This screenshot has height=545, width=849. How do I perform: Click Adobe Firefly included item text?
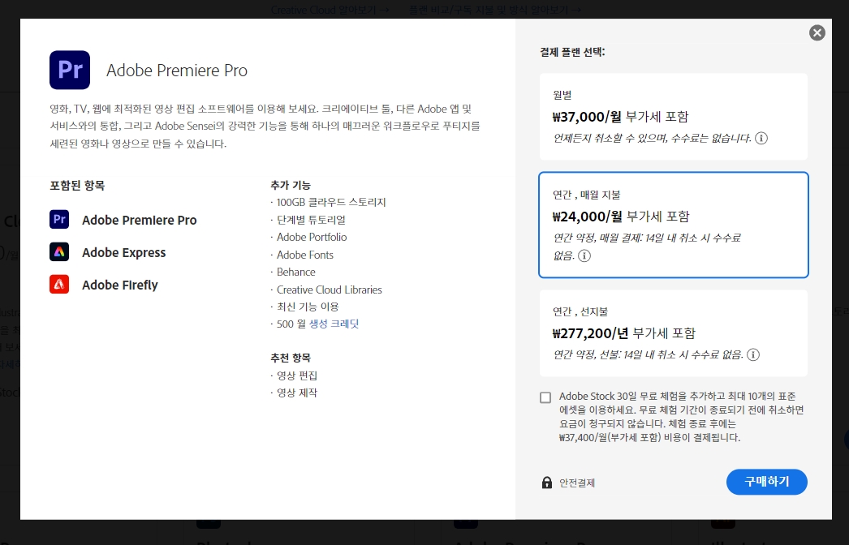120,285
